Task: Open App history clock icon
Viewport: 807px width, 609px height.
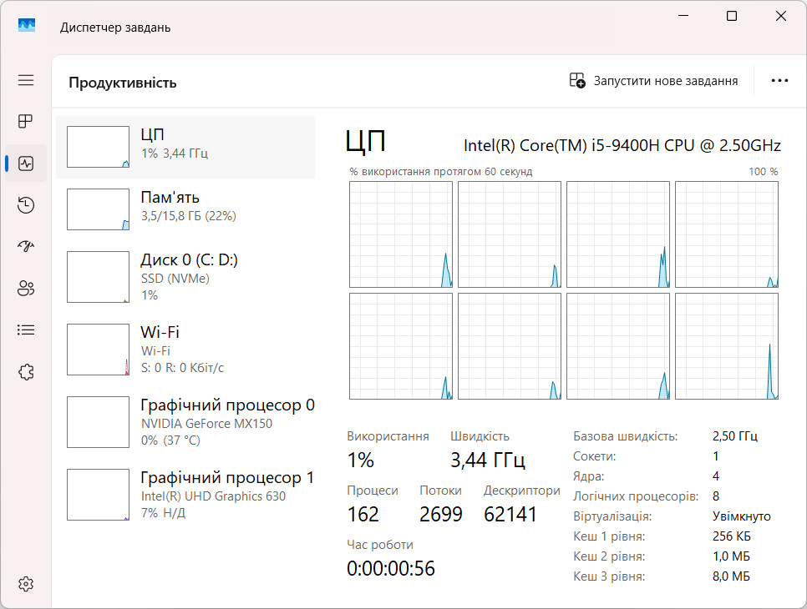Action: 26,205
